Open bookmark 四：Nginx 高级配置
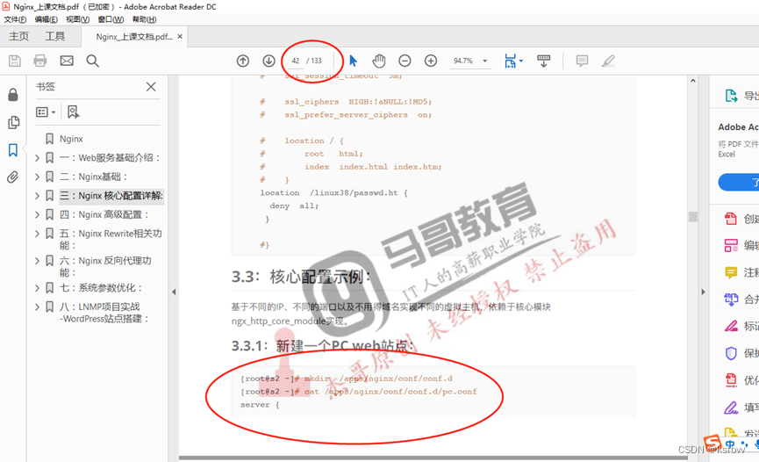Viewport: 759px width, 462px height. pos(104,215)
